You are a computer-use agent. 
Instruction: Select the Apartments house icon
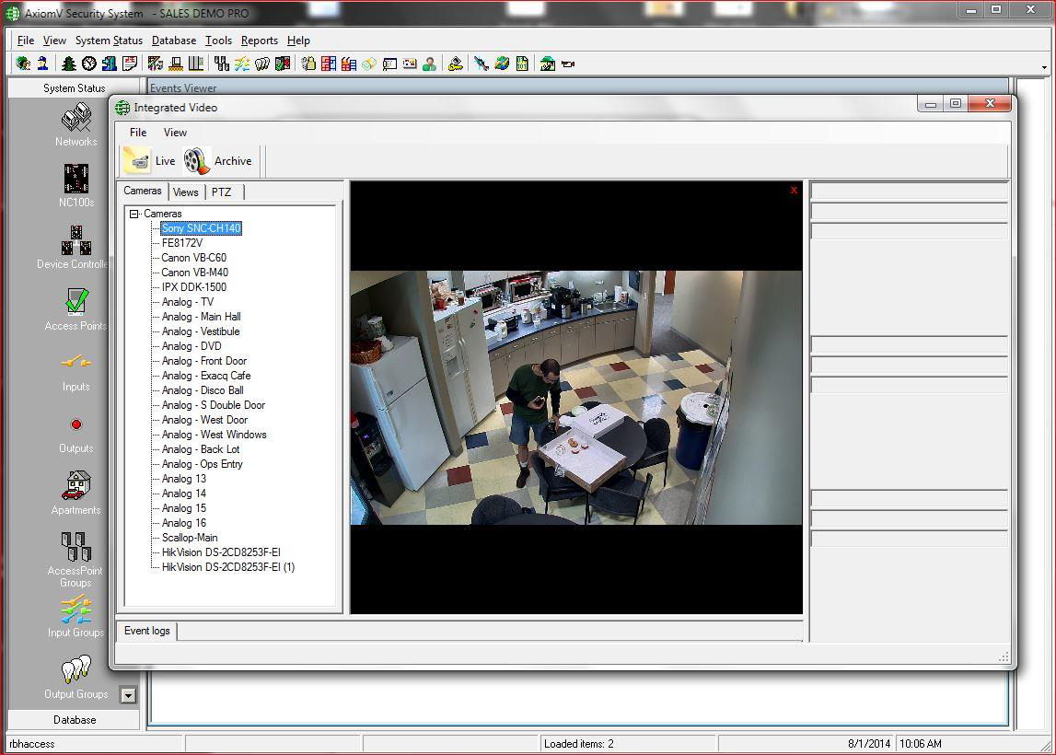(75, 485)
